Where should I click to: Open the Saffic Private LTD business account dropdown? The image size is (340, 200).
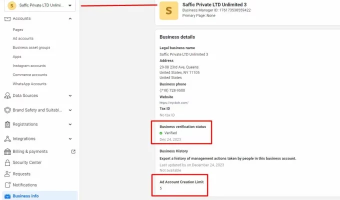tap(39, 5)
